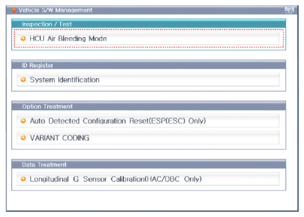Click the Vehicle S/W Management title icon

[x=14, y=10]
